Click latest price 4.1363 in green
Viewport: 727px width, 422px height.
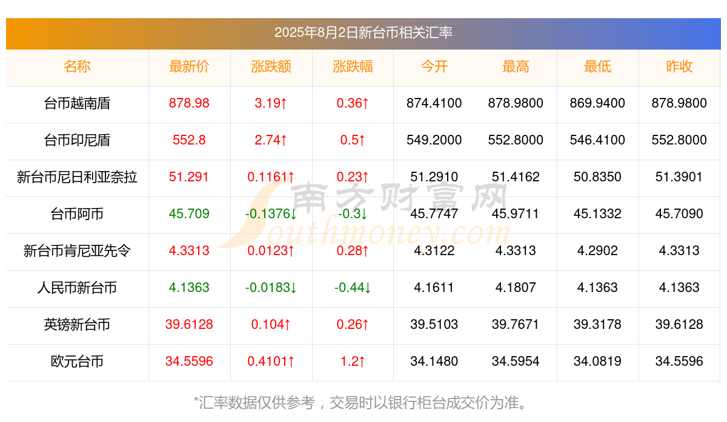click(190, 288)
